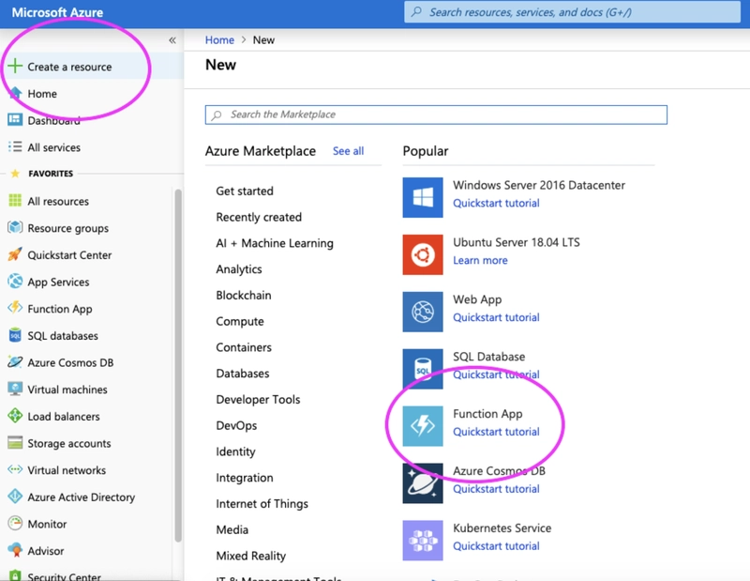Click the Microsoft Azure header title

pos(57,12)
